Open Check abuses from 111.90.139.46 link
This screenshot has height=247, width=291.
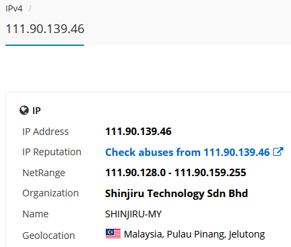click(187, 152)
